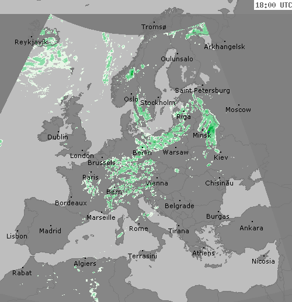This screenshot has height=302, width=292.
Task: Select Berlin on the radar map
Action: coord(142,153)
